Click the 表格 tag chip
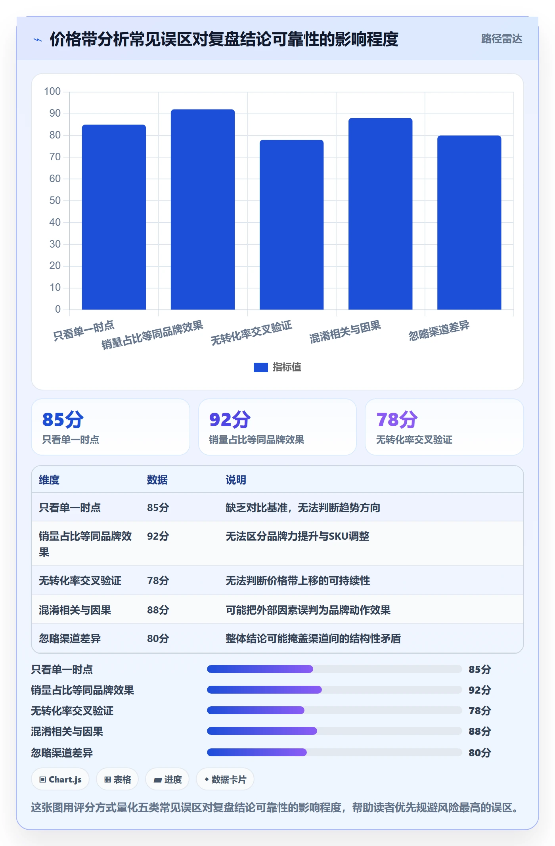The image size is (555, 846). 117,779
